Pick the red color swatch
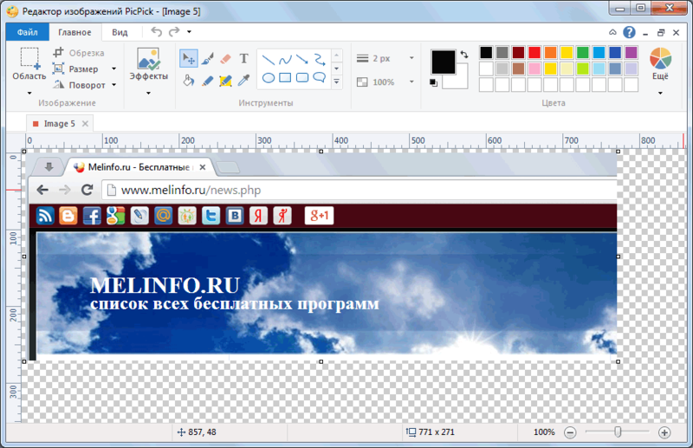693x448 pixels. 534,52
